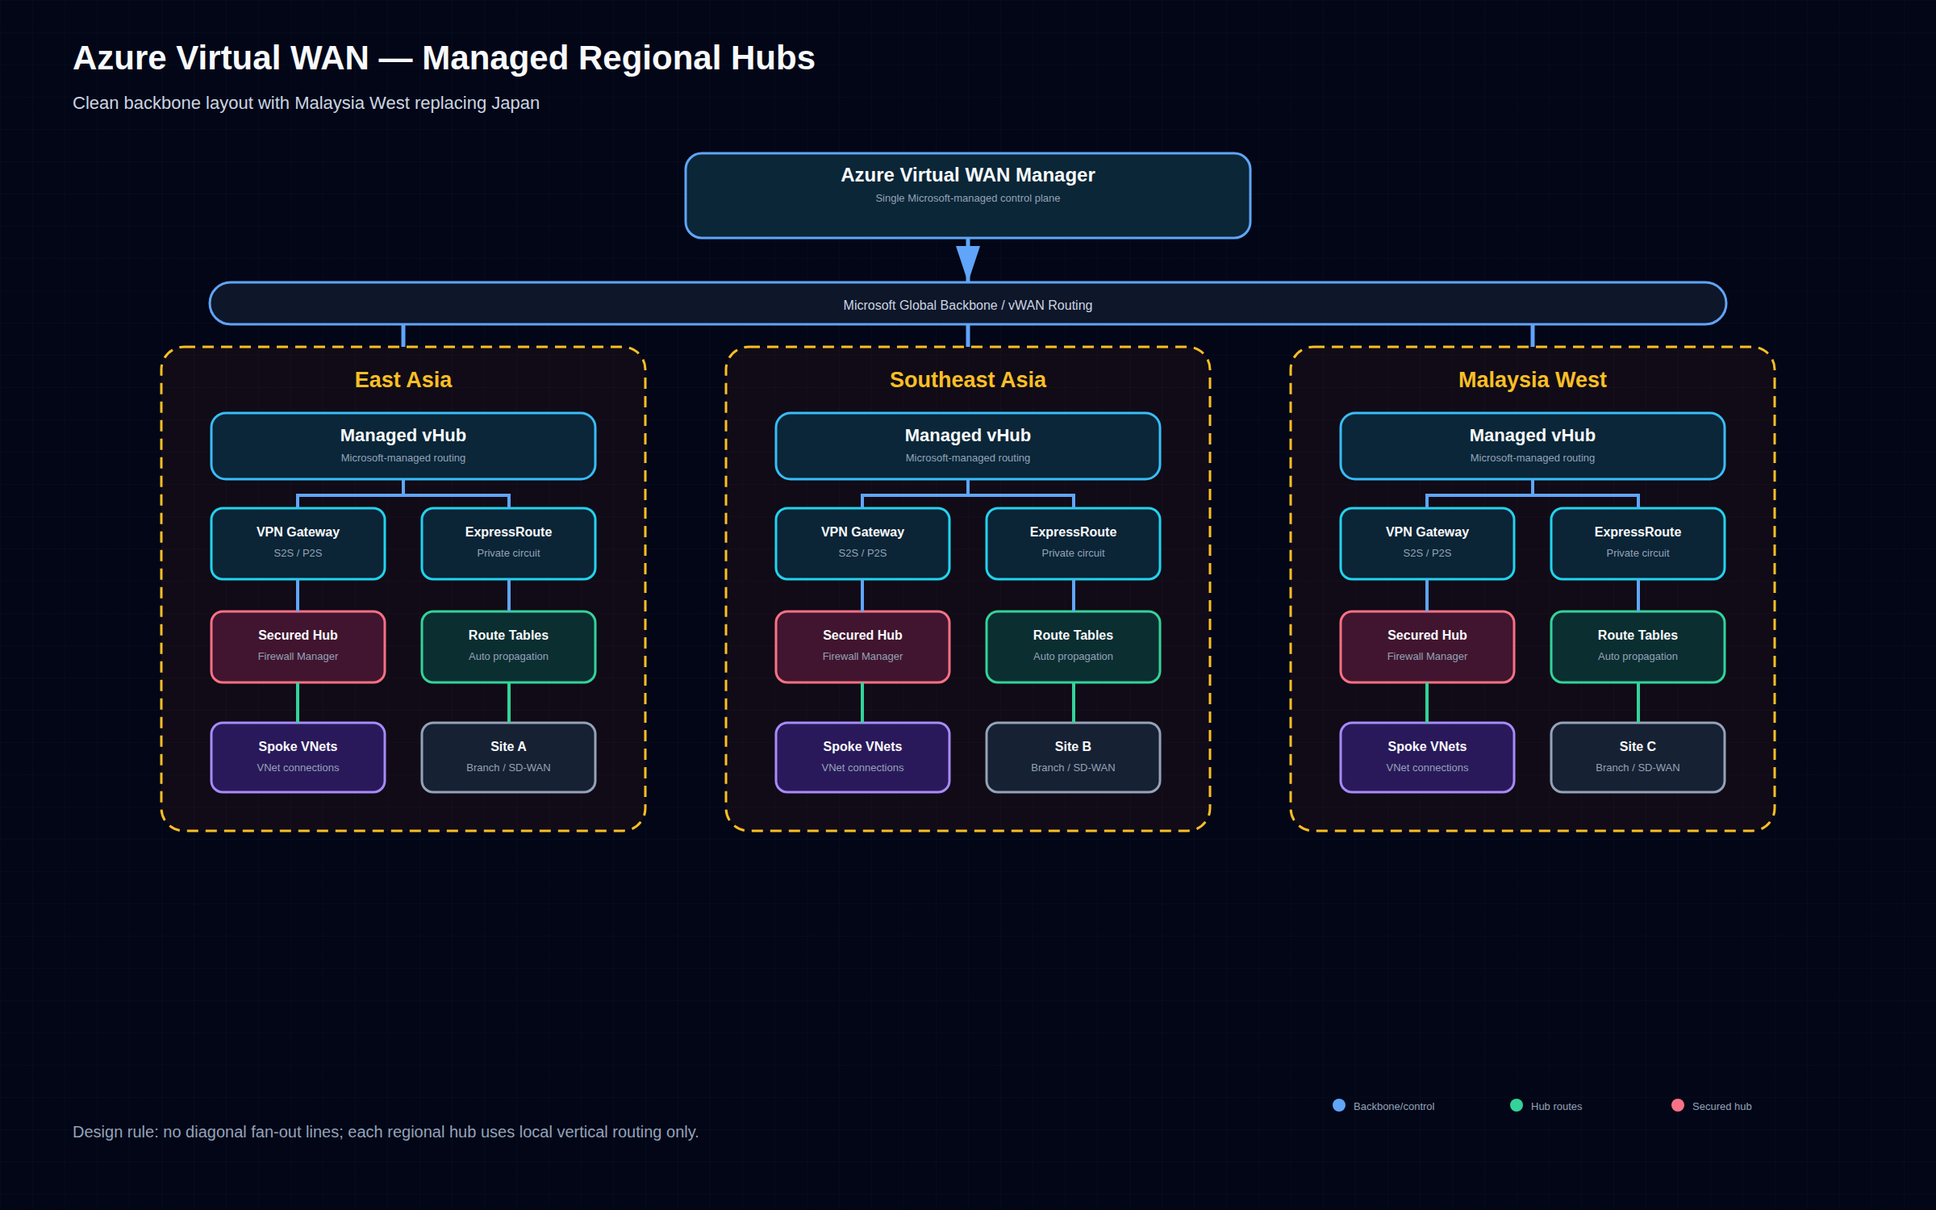The height and width of the screenshot is (1210, 1936).
Task: Click Southeast Asia Spoke VNets node
Action: tap(862, 757)
